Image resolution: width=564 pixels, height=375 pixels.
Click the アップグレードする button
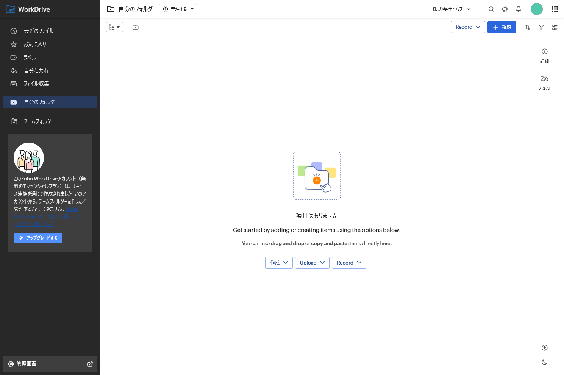pyautogui.click(x=38, y=238)
